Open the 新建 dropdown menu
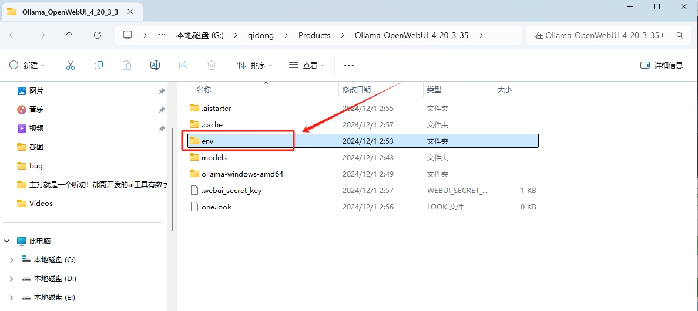This screenshot has height=311, width=698. [x=27, y=65]
